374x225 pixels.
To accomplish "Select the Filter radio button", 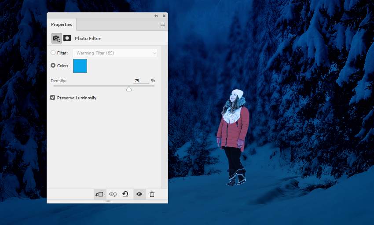I will pyautogui.click(x=53, y=53).
